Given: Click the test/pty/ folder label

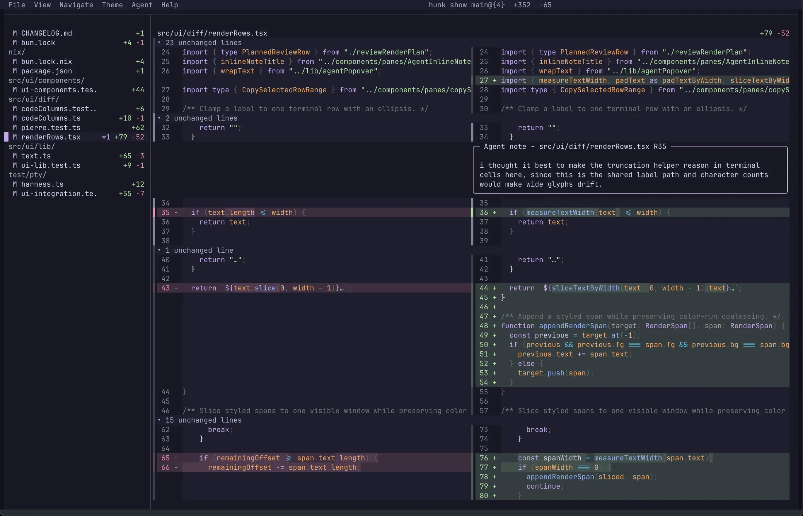Looking at the screenshot, I should tap(27, 175).
